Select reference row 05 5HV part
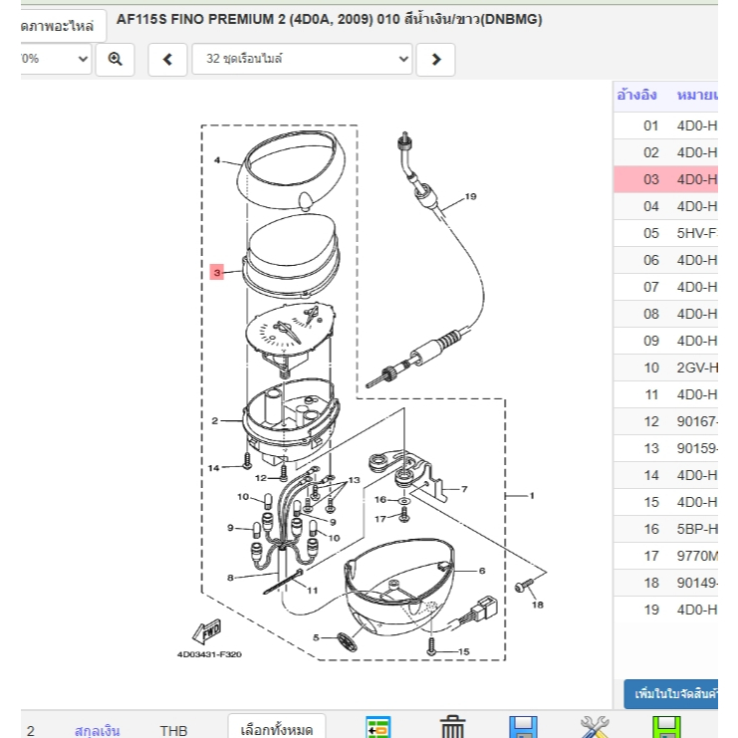 (665, 233)
